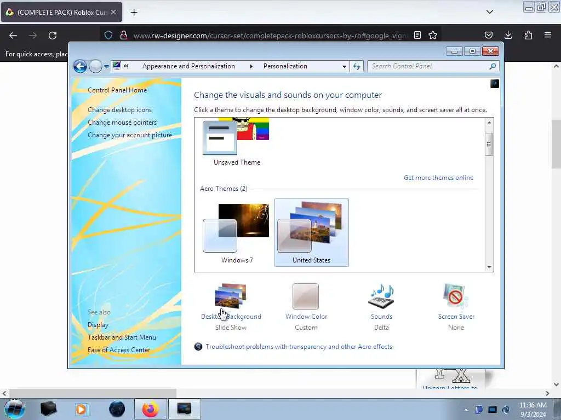The image size is (561, 420).
Task: Open Change desktop icons link
Action: point(119,109)
